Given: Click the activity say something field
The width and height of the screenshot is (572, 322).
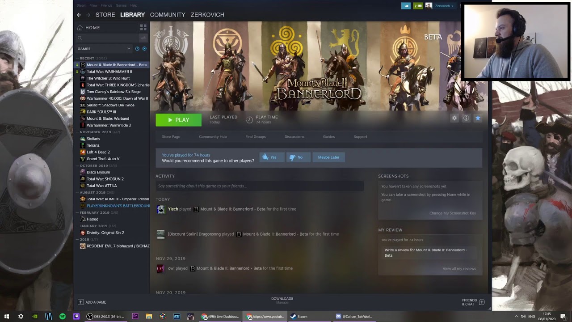Looking at the screenshot, I should pyautogui.click(x=260, y=186).
